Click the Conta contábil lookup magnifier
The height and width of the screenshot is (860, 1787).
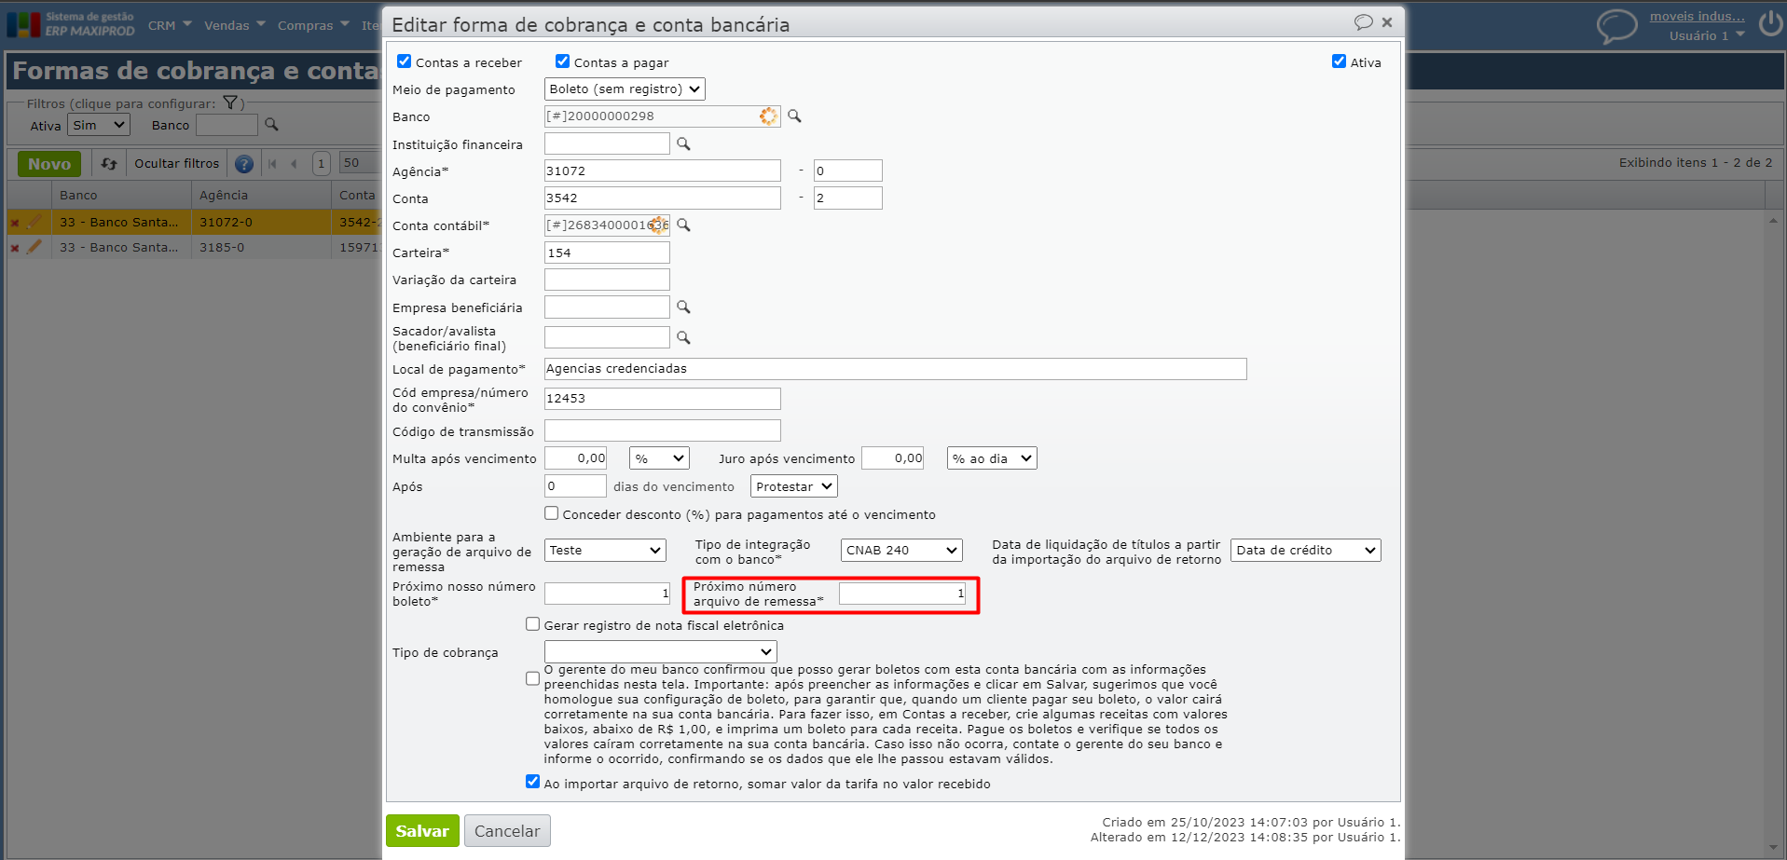(683, 225)
